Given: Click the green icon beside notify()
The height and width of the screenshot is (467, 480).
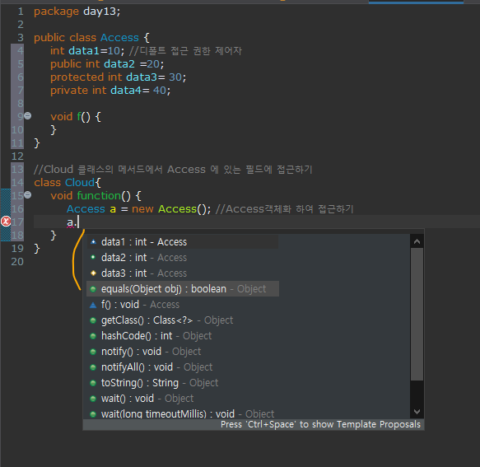Looking at the screenshot, I should [x=93, y=352].
